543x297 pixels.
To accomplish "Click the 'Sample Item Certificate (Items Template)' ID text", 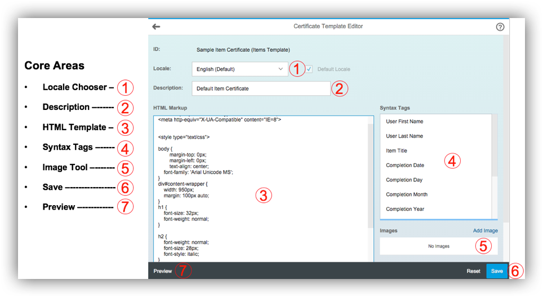I will pyautogui.click(x=243, y=50).
